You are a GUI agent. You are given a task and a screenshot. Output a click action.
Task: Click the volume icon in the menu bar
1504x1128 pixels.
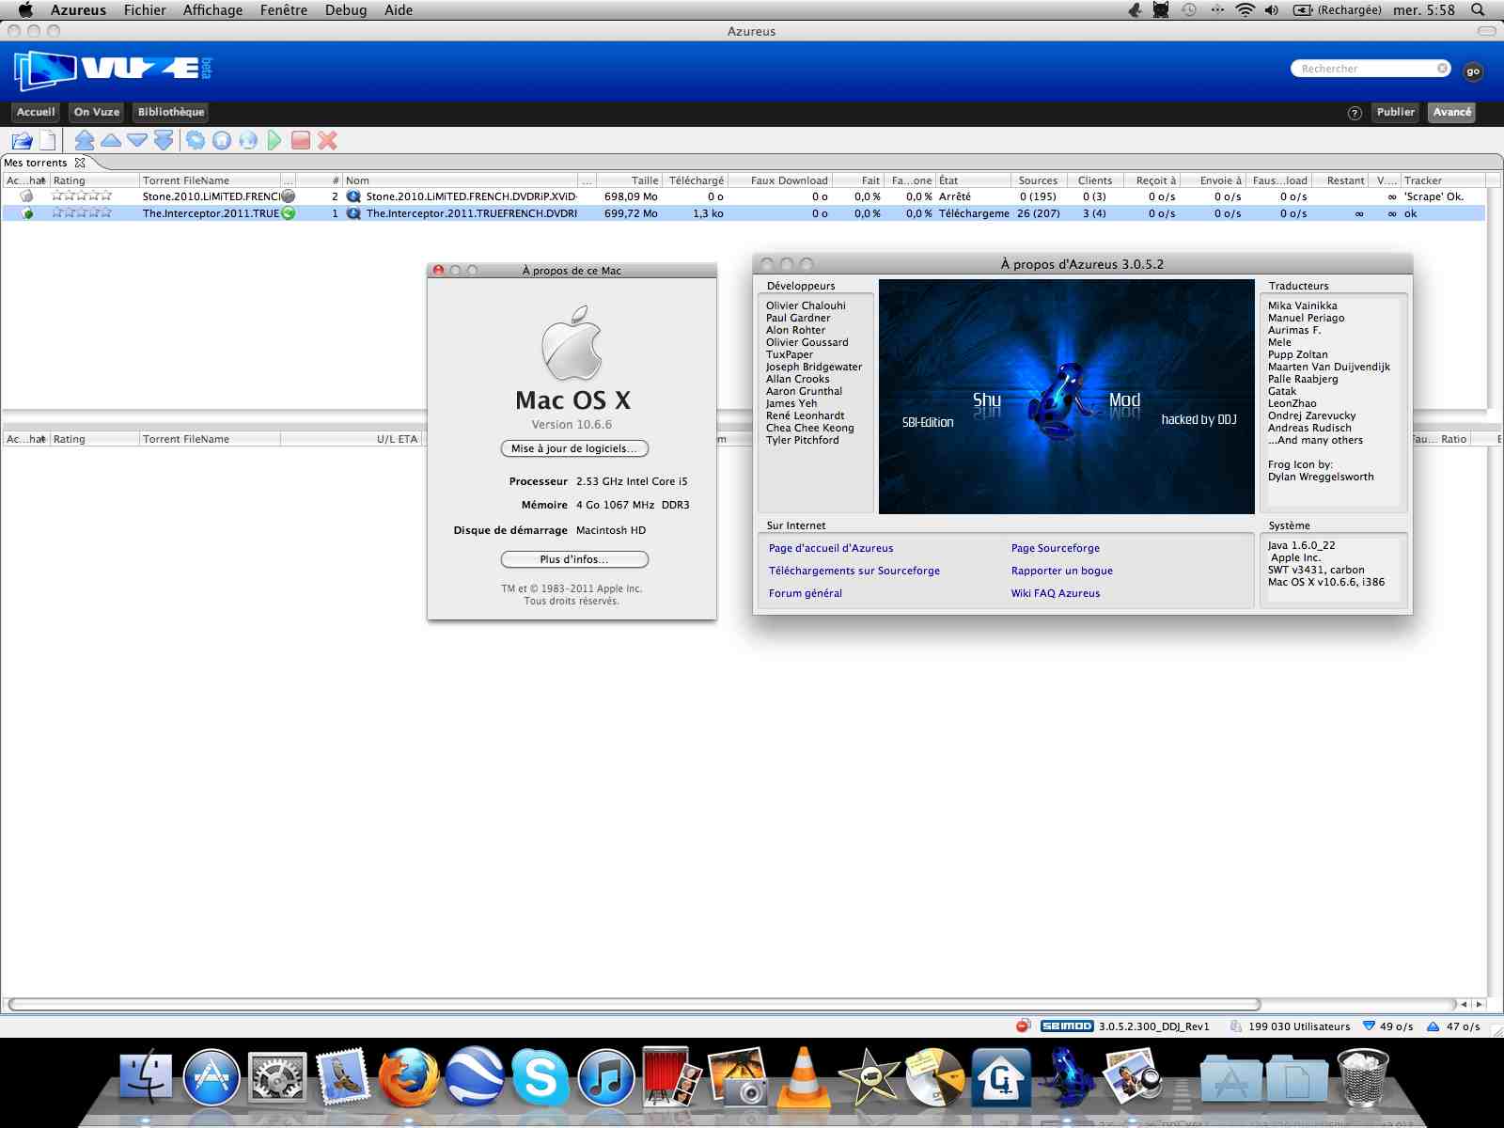click(1272, 10)
